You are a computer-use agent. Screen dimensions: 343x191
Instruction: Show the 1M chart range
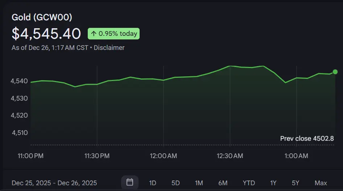click(199, 183)
